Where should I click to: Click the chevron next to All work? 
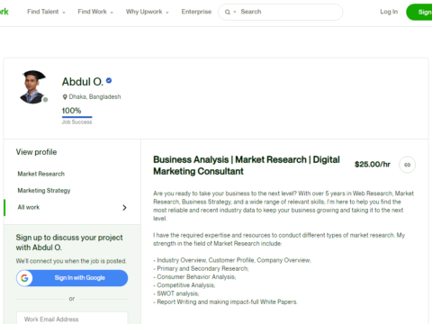tap(124, 208)
